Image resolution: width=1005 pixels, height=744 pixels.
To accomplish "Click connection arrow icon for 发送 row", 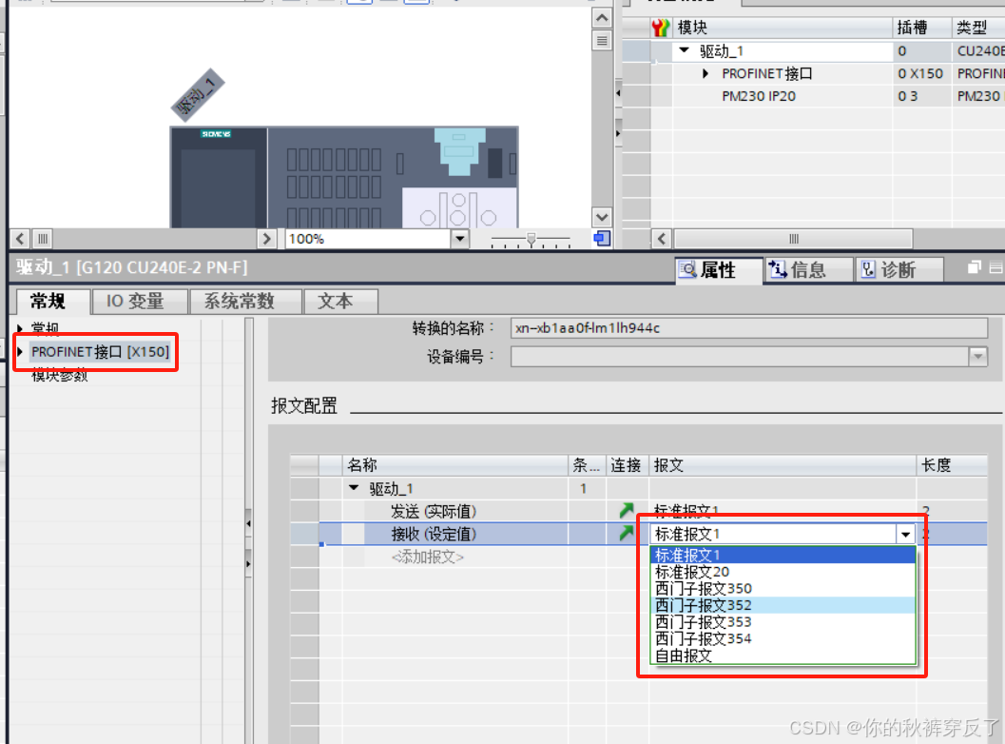I will coord(627,511).
